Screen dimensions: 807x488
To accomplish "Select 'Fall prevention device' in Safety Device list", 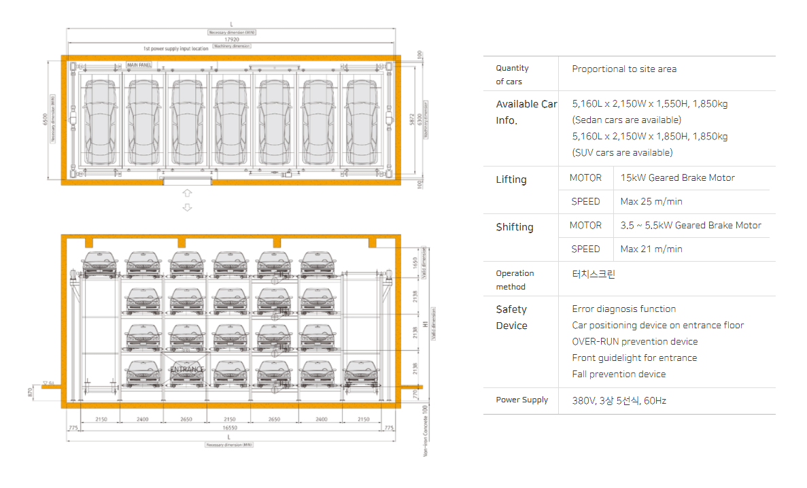I will 619,374.
